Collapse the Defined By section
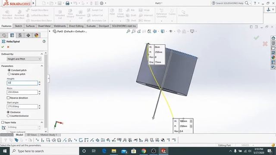The width and height of the screenshot is (276, 155). pyautogui.click(x=42, y=54)
